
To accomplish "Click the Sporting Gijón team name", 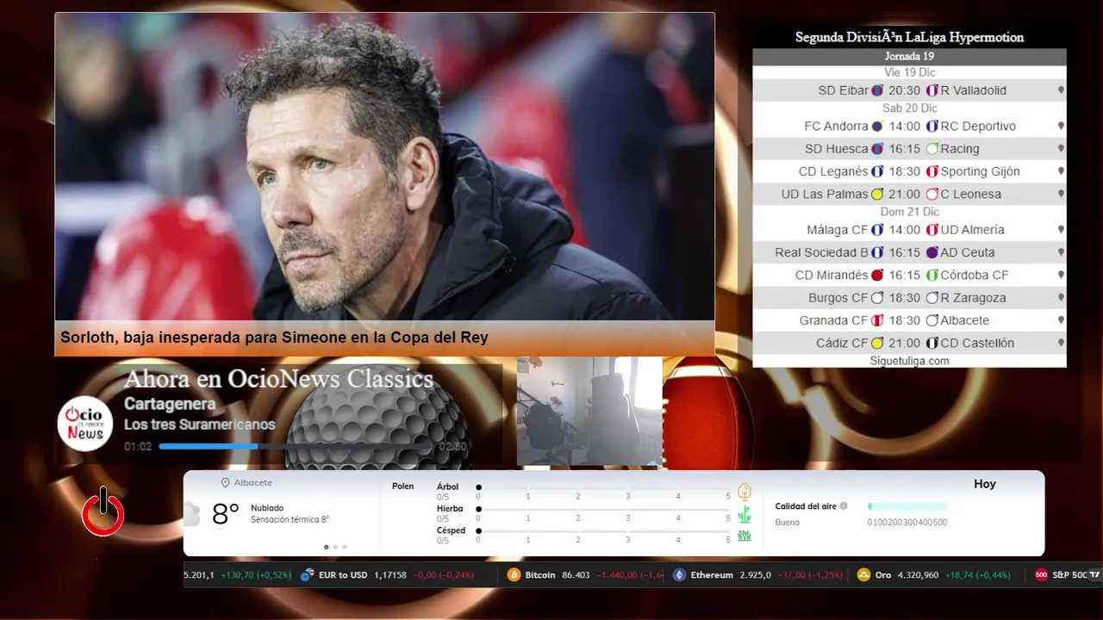I will coord(980,171).
